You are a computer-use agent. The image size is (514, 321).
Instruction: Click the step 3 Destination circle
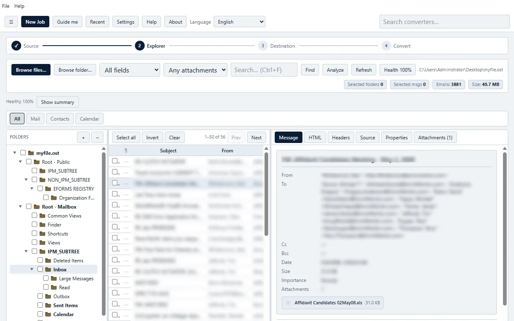pyautogui.click(x=263, y=46)
